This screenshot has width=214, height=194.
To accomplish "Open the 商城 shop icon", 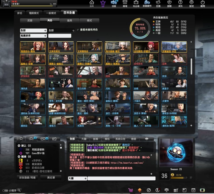I will pos(125,3).
